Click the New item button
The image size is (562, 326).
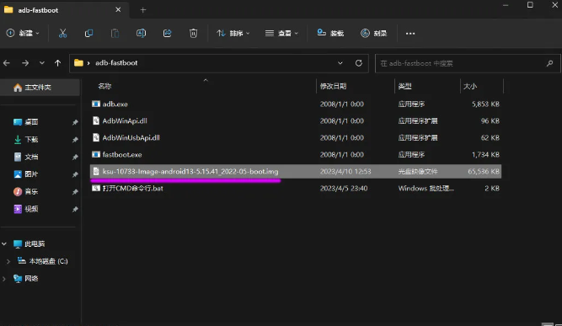23,34
